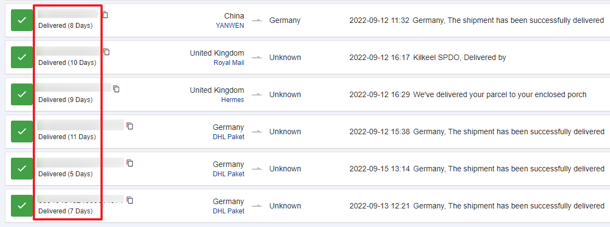
Task: Copy tracking number of the Hermes shipment
Action: (x=116, y=89)
